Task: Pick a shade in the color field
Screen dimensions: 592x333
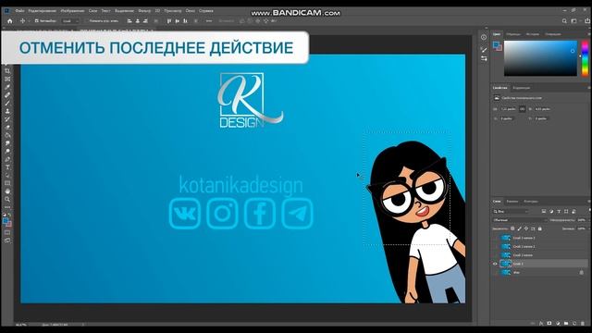Action: coord(540,58)
